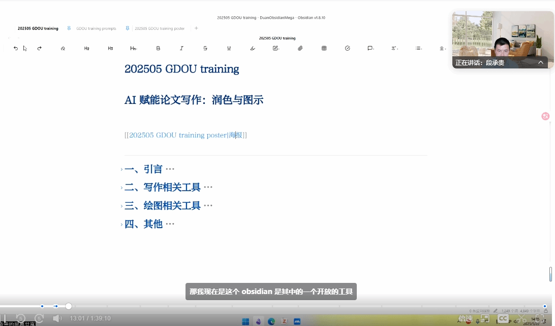The width and height of the screenshot is (555, 326).
Task: Toggle bold formatting
Action: (158, 48)
